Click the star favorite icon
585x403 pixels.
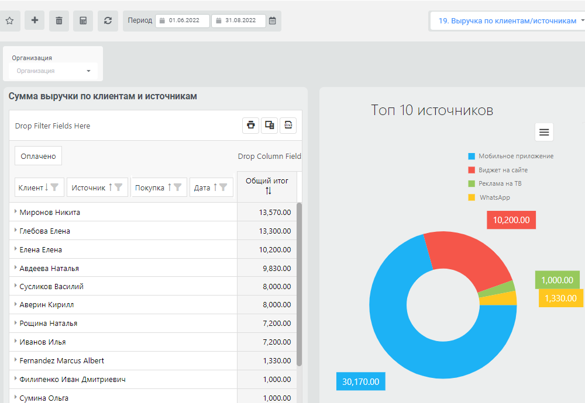10,21
